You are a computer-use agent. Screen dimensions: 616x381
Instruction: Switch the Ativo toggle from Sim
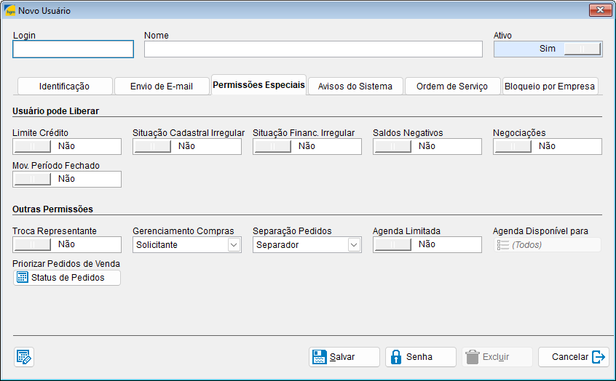point(583,49)
